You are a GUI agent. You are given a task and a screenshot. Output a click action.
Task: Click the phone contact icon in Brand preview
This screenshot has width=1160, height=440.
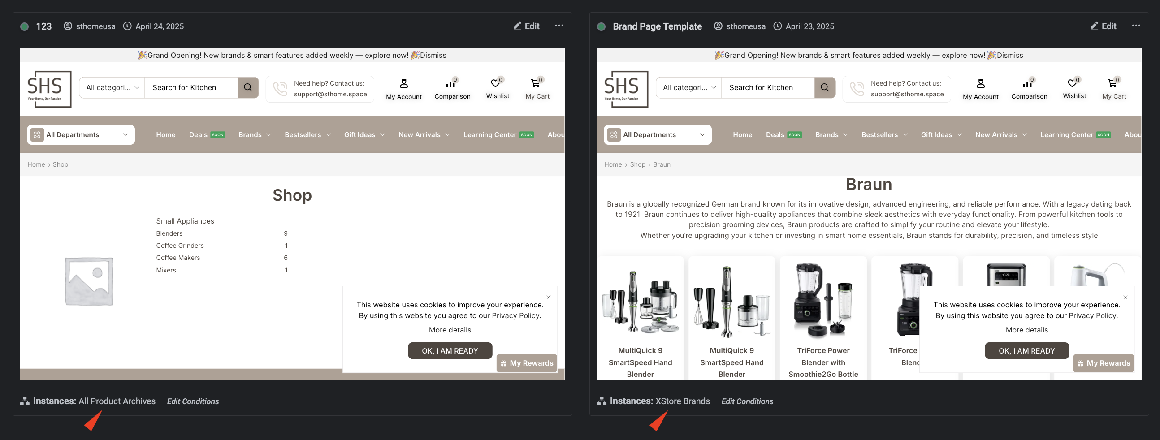(857, 89)
